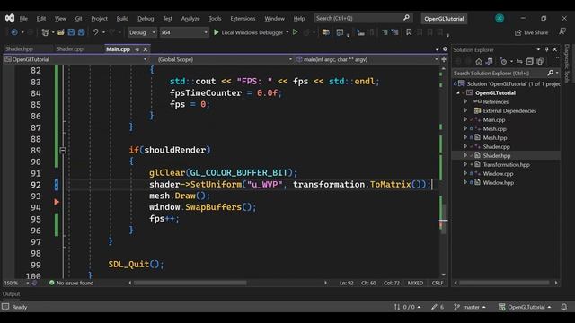Open the Analyze menu
The height and width of the screenshot is (323, 575).
pyautogui.click(x=190, y=18)
